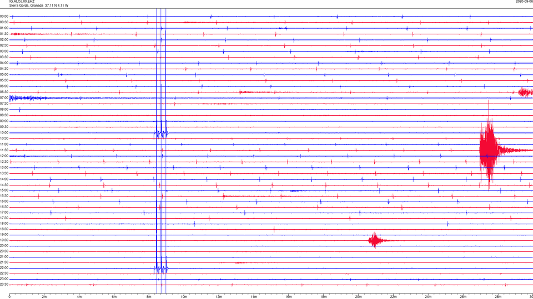Select the 04:00 trace time label

point(4,63)
